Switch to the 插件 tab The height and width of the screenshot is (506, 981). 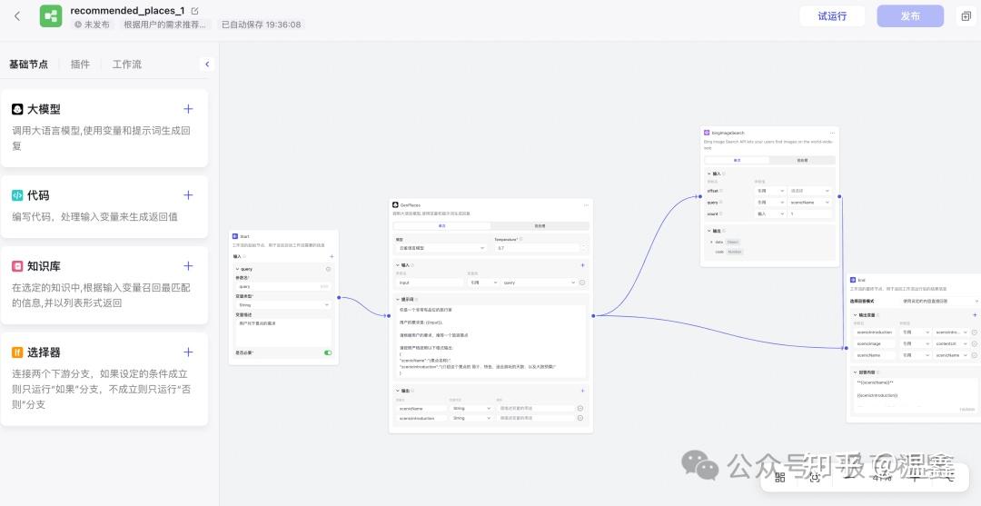(x=80, y=64)
